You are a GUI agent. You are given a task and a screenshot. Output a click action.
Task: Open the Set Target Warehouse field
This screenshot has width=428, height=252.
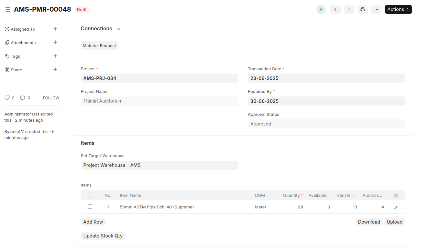159,165
